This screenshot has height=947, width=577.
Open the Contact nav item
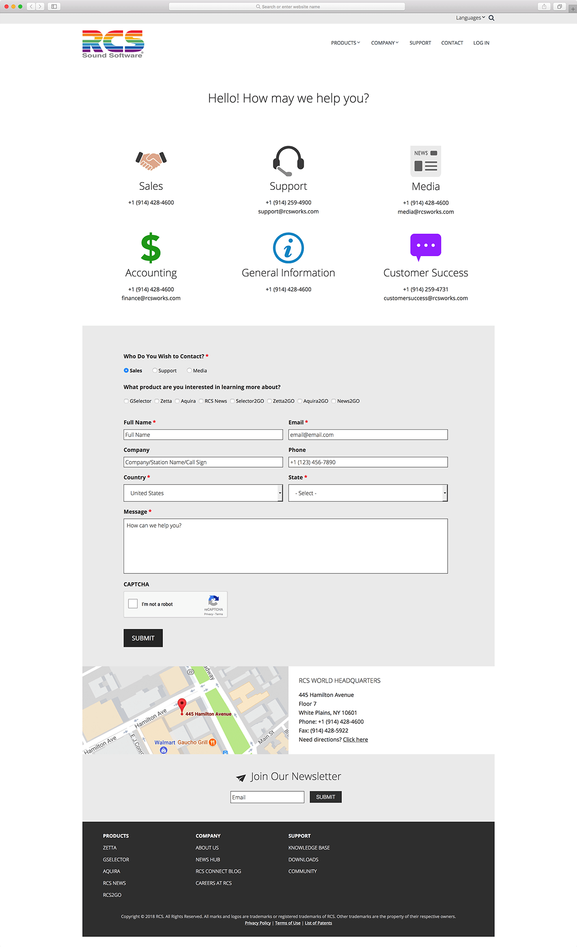(x=452, y=43)
